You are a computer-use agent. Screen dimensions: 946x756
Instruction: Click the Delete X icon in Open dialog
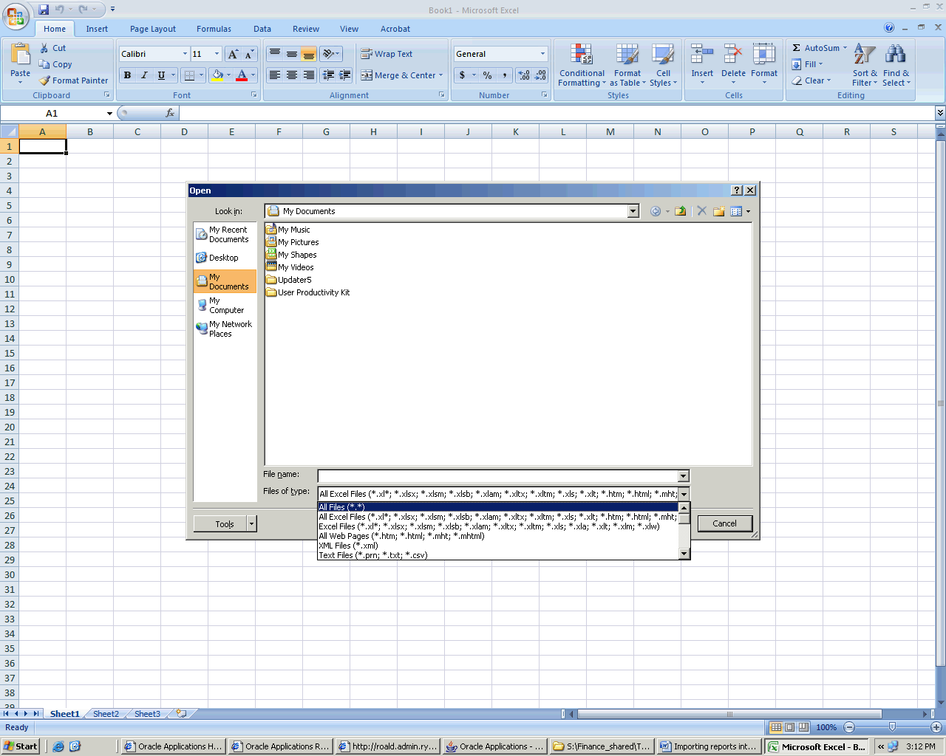(701, 211)
